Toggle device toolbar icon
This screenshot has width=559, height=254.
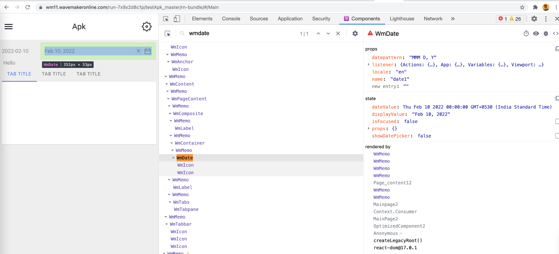tap(177, 19)
